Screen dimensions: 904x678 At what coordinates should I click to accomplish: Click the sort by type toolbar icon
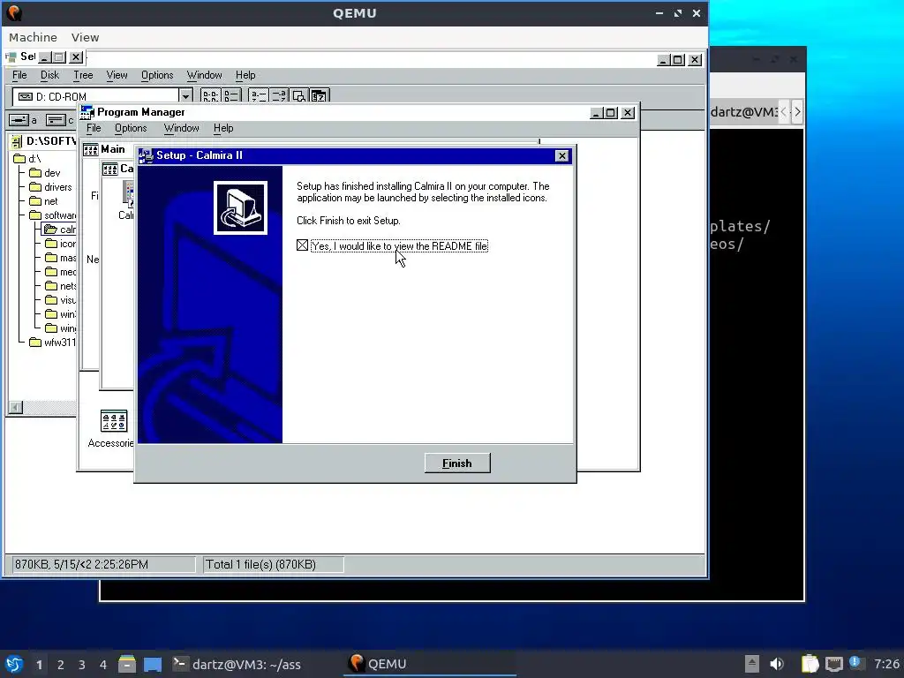(279, 95)
